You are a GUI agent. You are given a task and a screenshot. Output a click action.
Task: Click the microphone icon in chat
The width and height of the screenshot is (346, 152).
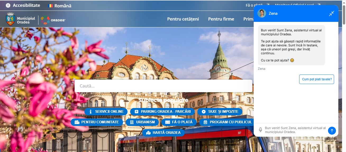[x=260, y=130]
